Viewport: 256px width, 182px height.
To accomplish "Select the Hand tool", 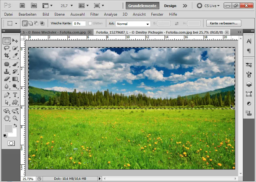I will (7, 118).
